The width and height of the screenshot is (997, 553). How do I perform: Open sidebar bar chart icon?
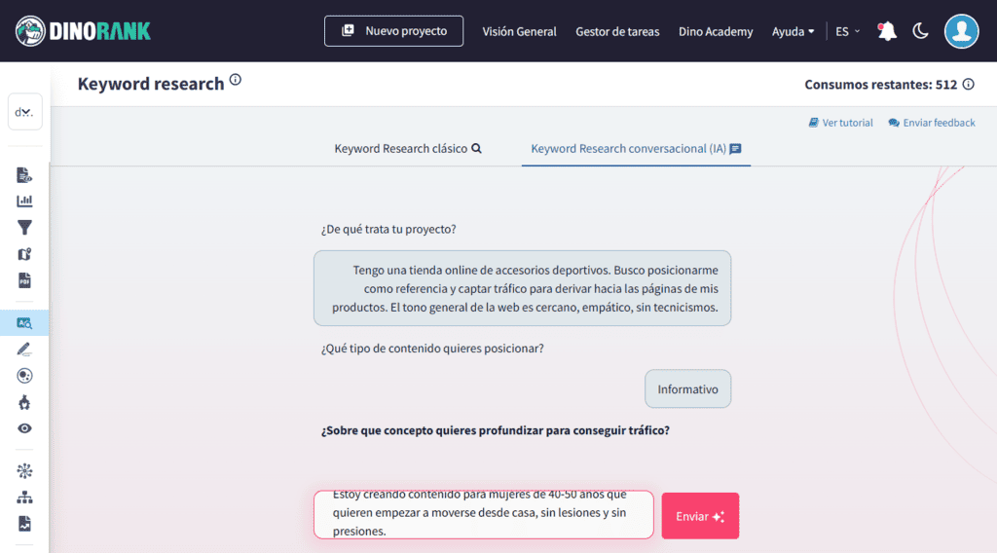pyautogui.click(x=24, y=201)
